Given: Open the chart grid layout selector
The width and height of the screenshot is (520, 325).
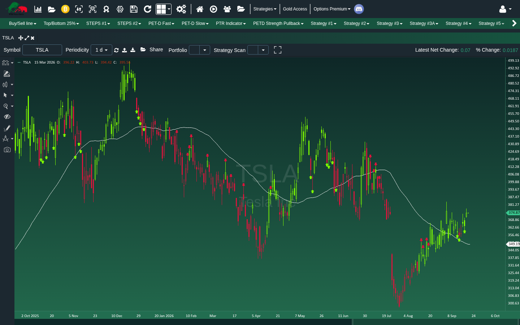Looking at the screenshot, I should 164,9.
